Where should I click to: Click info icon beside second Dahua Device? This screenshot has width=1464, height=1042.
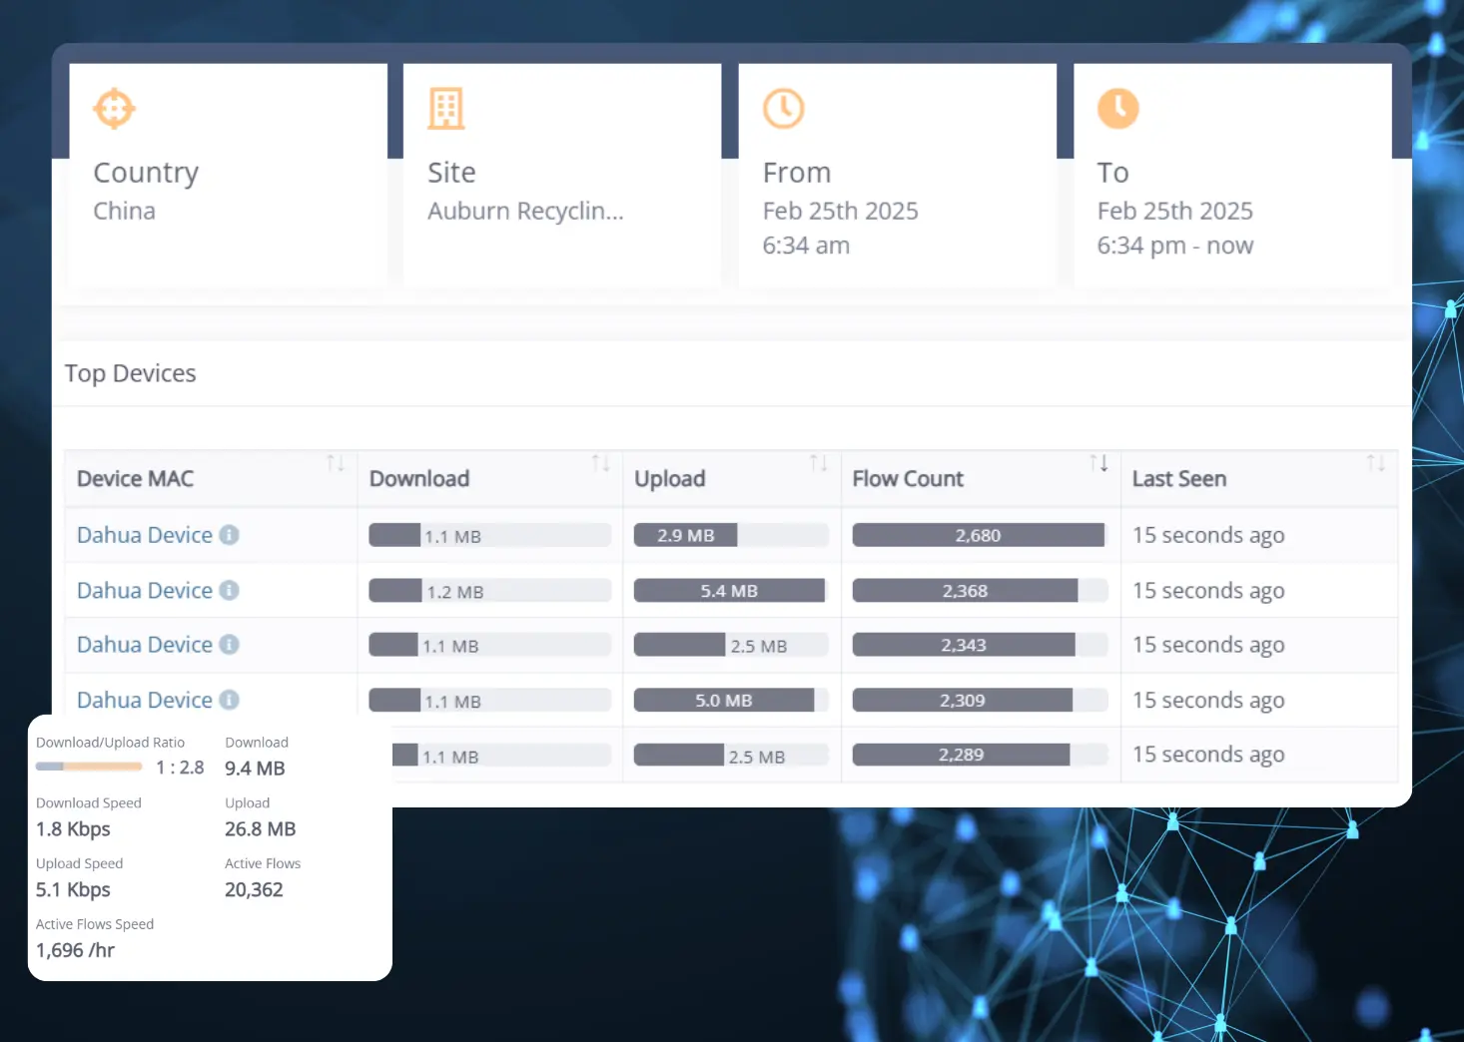(x=230, y=591)
